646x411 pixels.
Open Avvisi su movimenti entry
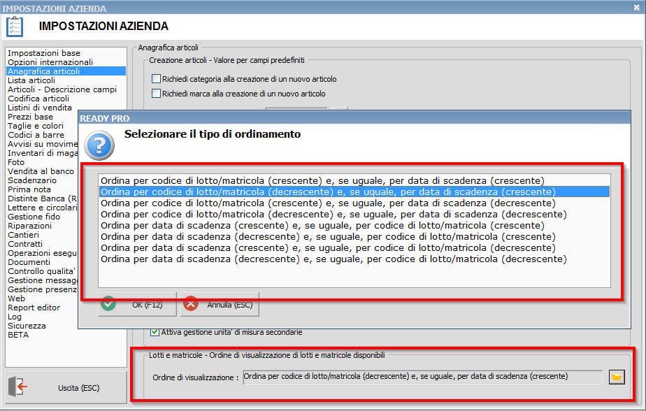pos(42,144)
